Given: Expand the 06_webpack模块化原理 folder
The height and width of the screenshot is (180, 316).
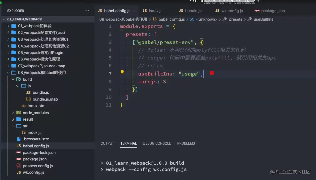Looking at the screenshot, I should [8, 59].
